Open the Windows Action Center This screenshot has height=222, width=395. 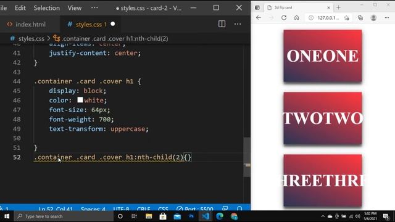pos(386,216)
